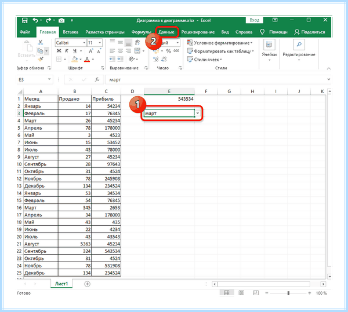348x312 pixels.
Task: Open Условное форматирование dropdown
Action: click(x=220, y=43)
